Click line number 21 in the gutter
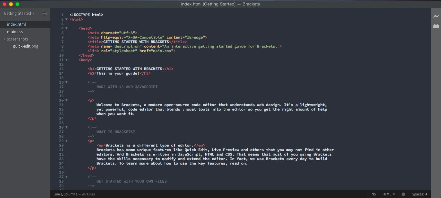 [x=61, y=105]
